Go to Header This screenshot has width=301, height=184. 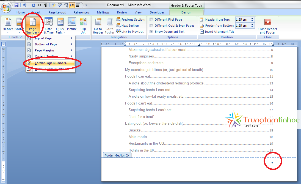point(98,26)
